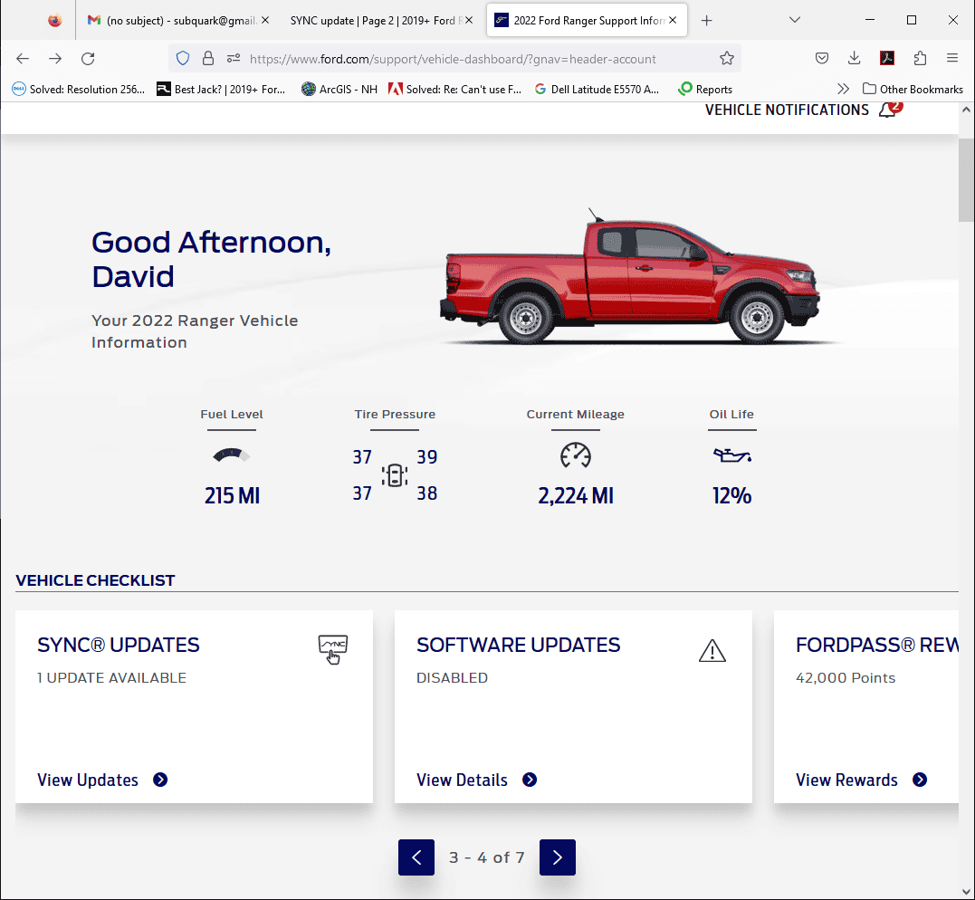Image resolution: width=975 pixels, height=900 pixels.
Task: Open the tracking protection shield icon
Action: (x=183, y=59)
